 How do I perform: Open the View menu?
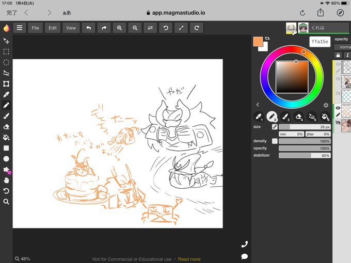(71, 28)
